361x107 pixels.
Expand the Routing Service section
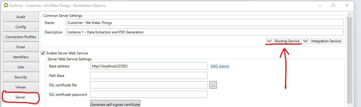[283, 41]
